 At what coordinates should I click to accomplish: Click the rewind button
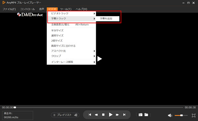pos(96,115)
